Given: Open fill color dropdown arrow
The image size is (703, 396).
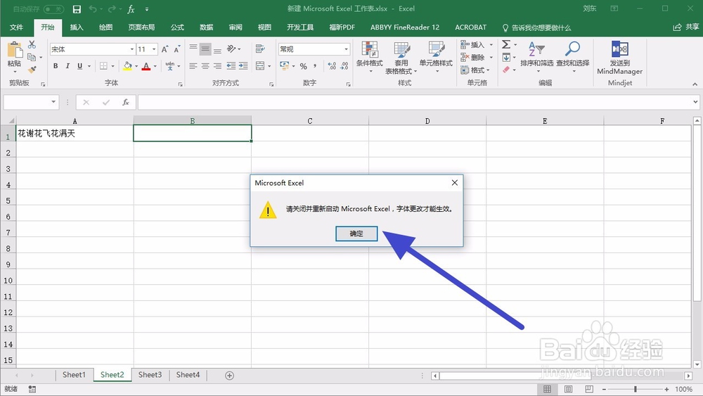Looking at the screenshot, I should pyautogui.click(x=136, y=66).
